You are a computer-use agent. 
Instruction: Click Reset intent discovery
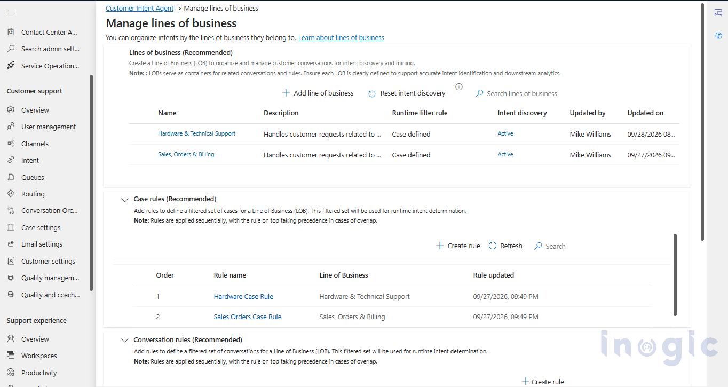[x=407, y=93]
